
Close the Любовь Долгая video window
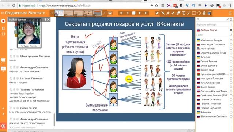[x=49, y=19]
